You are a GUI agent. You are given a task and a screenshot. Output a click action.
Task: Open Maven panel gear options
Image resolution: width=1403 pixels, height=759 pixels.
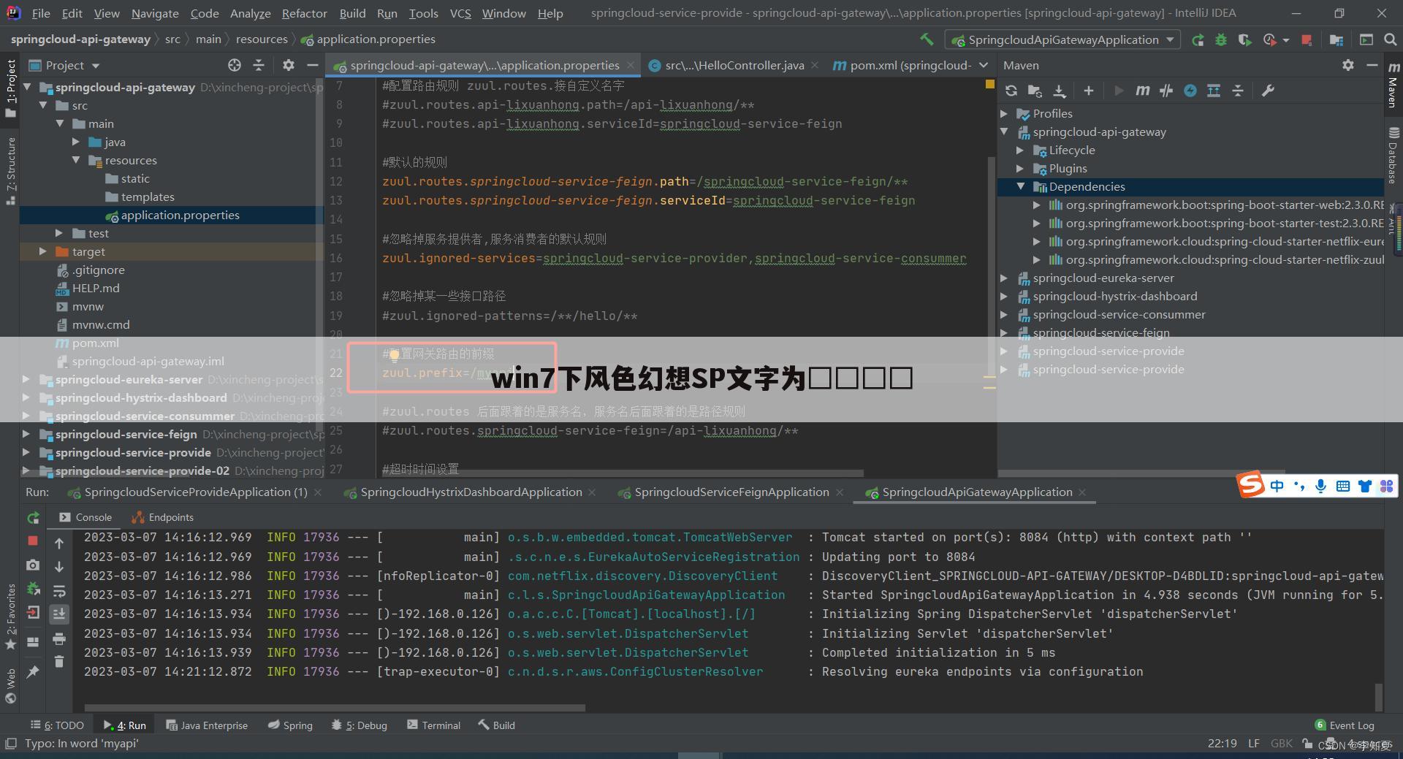coord(1348,65)
